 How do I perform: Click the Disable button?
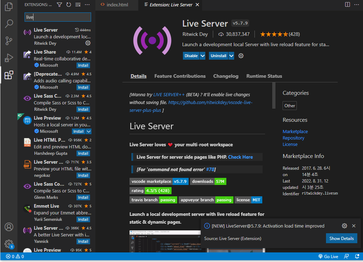pos(191,56)
